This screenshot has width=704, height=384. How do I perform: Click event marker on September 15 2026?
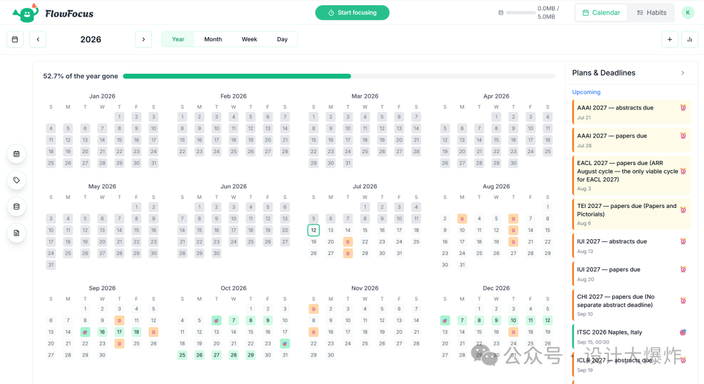pyautogui.click(x=85, y=332)
